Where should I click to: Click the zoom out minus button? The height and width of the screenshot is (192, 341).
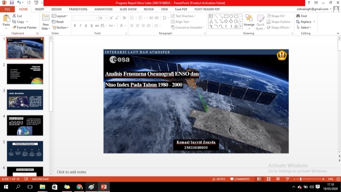(294, 179)
